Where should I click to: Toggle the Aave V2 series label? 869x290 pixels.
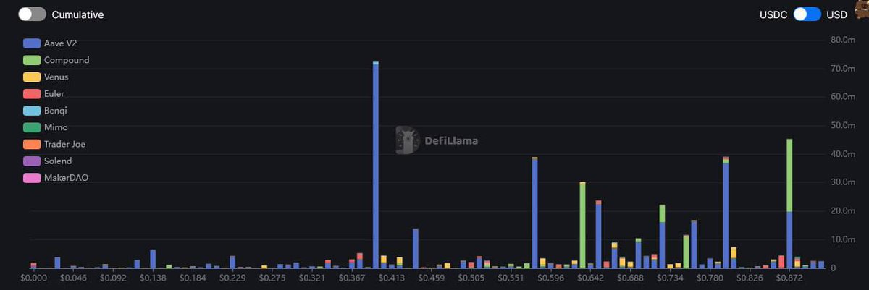(60, 43)
